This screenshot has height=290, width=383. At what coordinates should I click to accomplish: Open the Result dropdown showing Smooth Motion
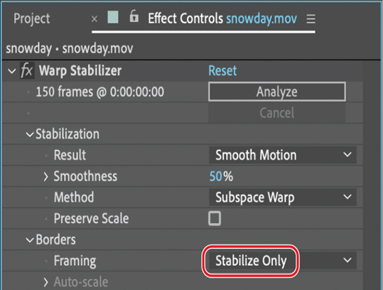(283, 155)
